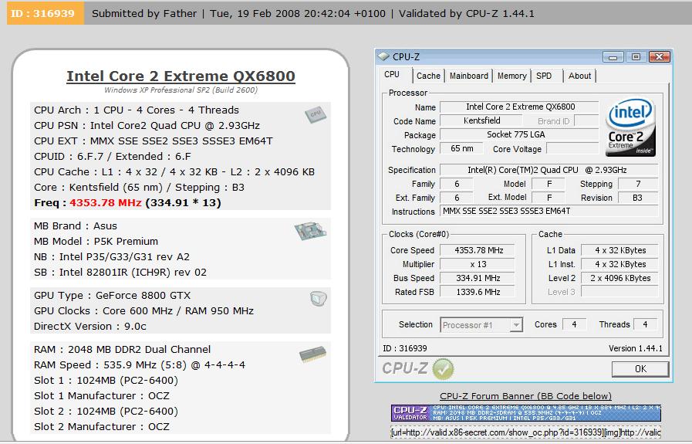692x444 pixels.
Task: Click the Name field showing QX6800
Action: pyautogui.click(x=520, y=107)
